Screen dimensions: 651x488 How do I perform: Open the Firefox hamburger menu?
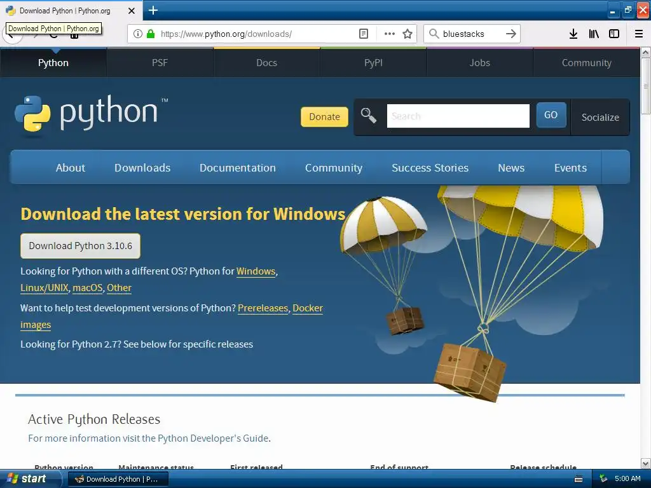click(x=638, y=34)
